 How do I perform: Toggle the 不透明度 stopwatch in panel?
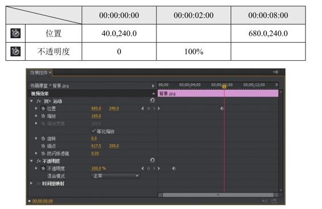43,168
